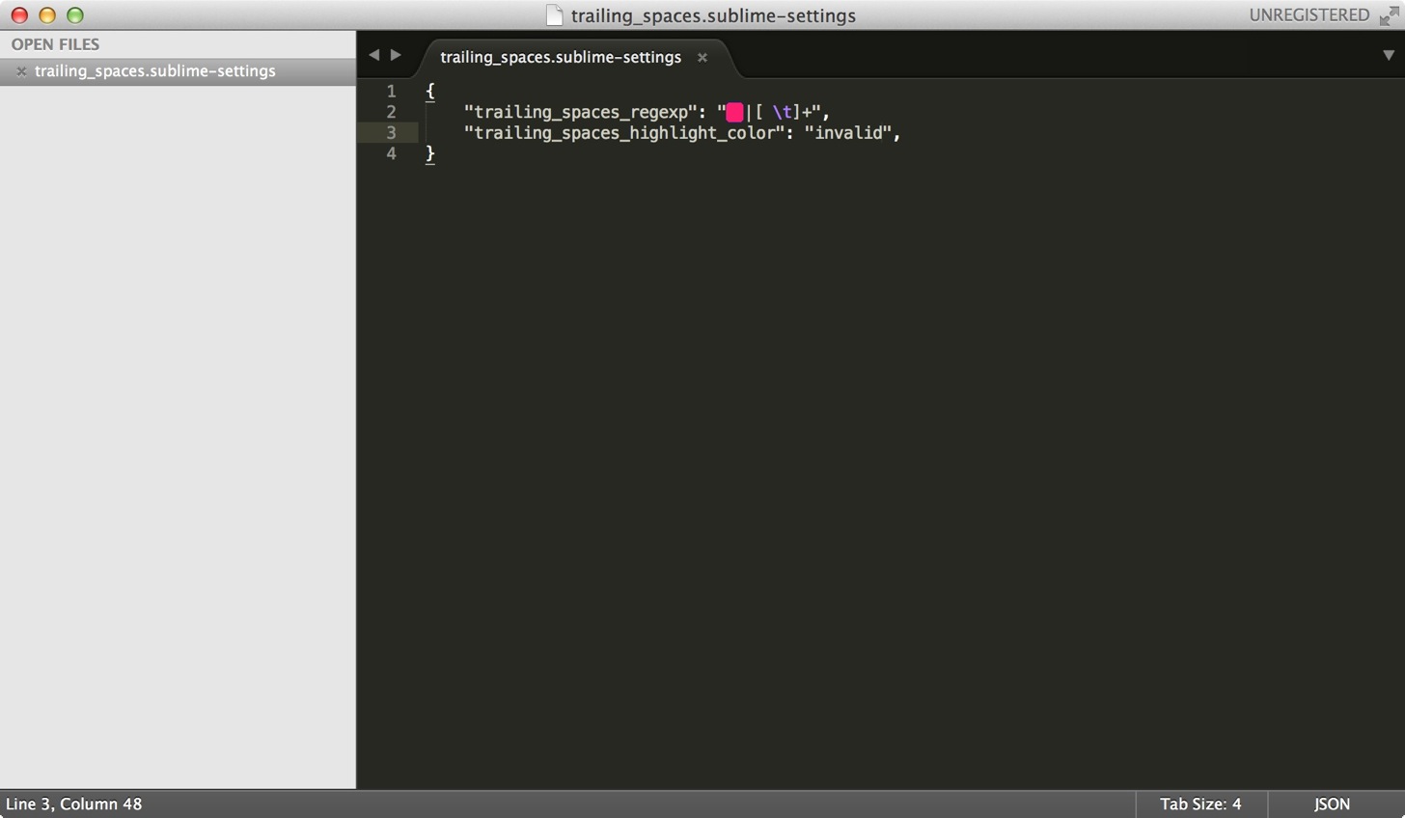Click the "trailing_spaces_regexp" key text
Viewport: 1405px width, 818px height.
click(581, 113)
